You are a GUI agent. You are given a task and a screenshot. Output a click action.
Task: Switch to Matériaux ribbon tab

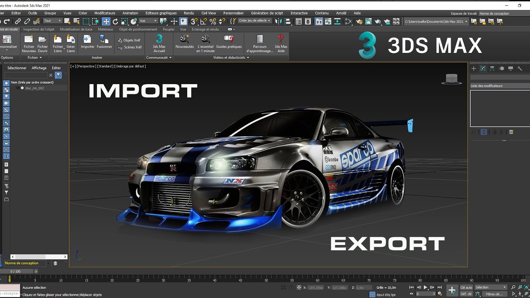(x=106, y=29)
